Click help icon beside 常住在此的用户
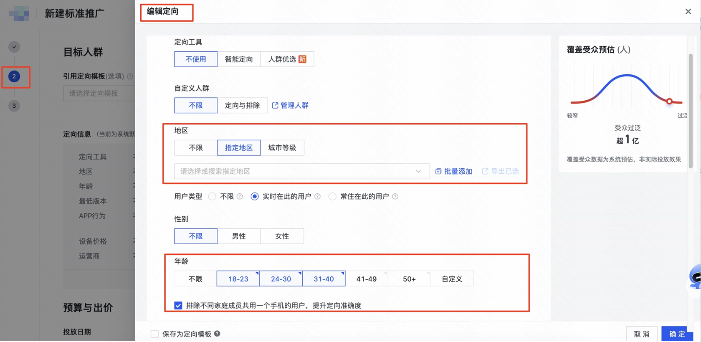Viewport: 701px width, 342px height. [395, 197]
